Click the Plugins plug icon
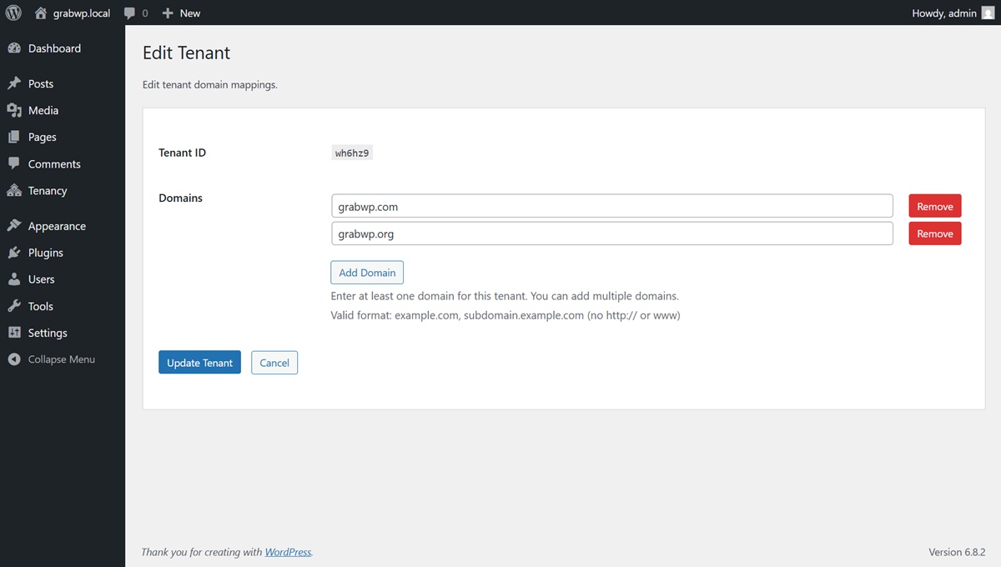The image size is (1001, 567). click(x=14, y=253)
